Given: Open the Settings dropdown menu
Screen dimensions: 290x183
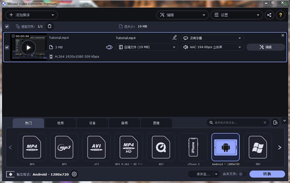Looking at the screenshot, I should click(x=237, y=15).
